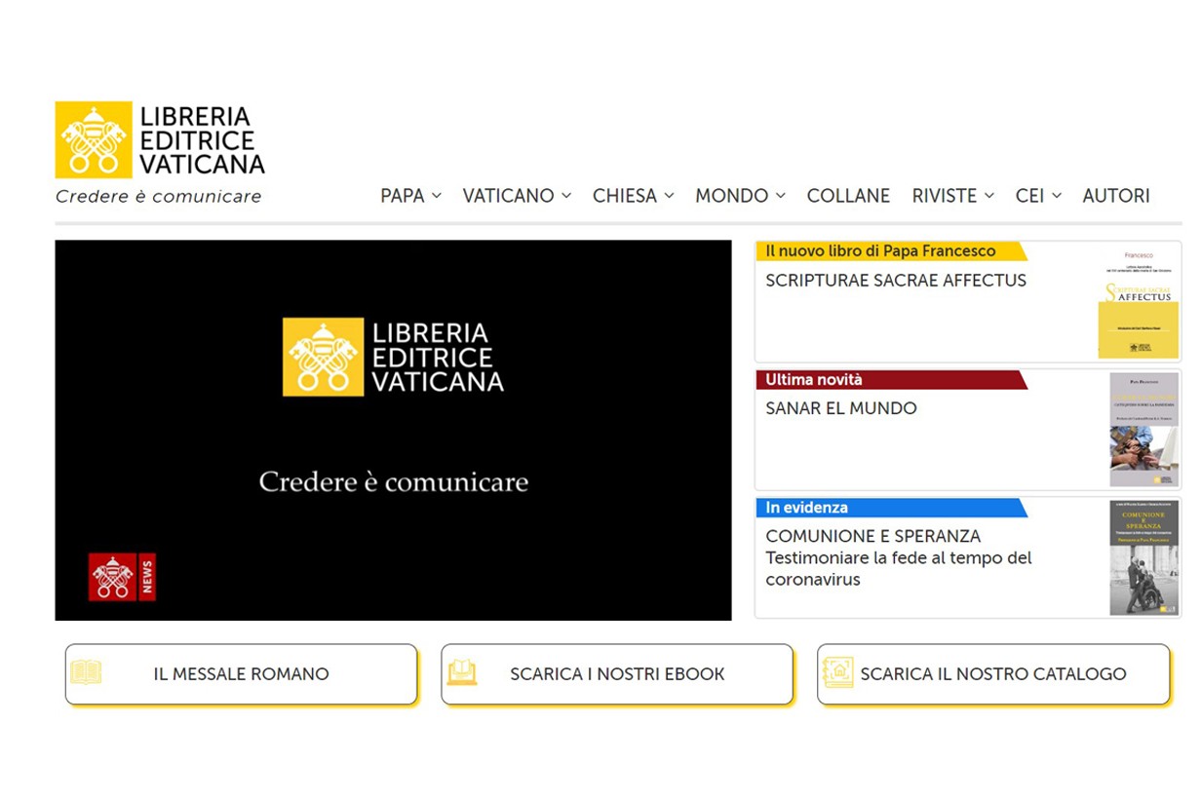Open the MONDO dropdown menu
Image resolution: width=1201 pixels, height=800 pixels.
[x=740, y=196]
